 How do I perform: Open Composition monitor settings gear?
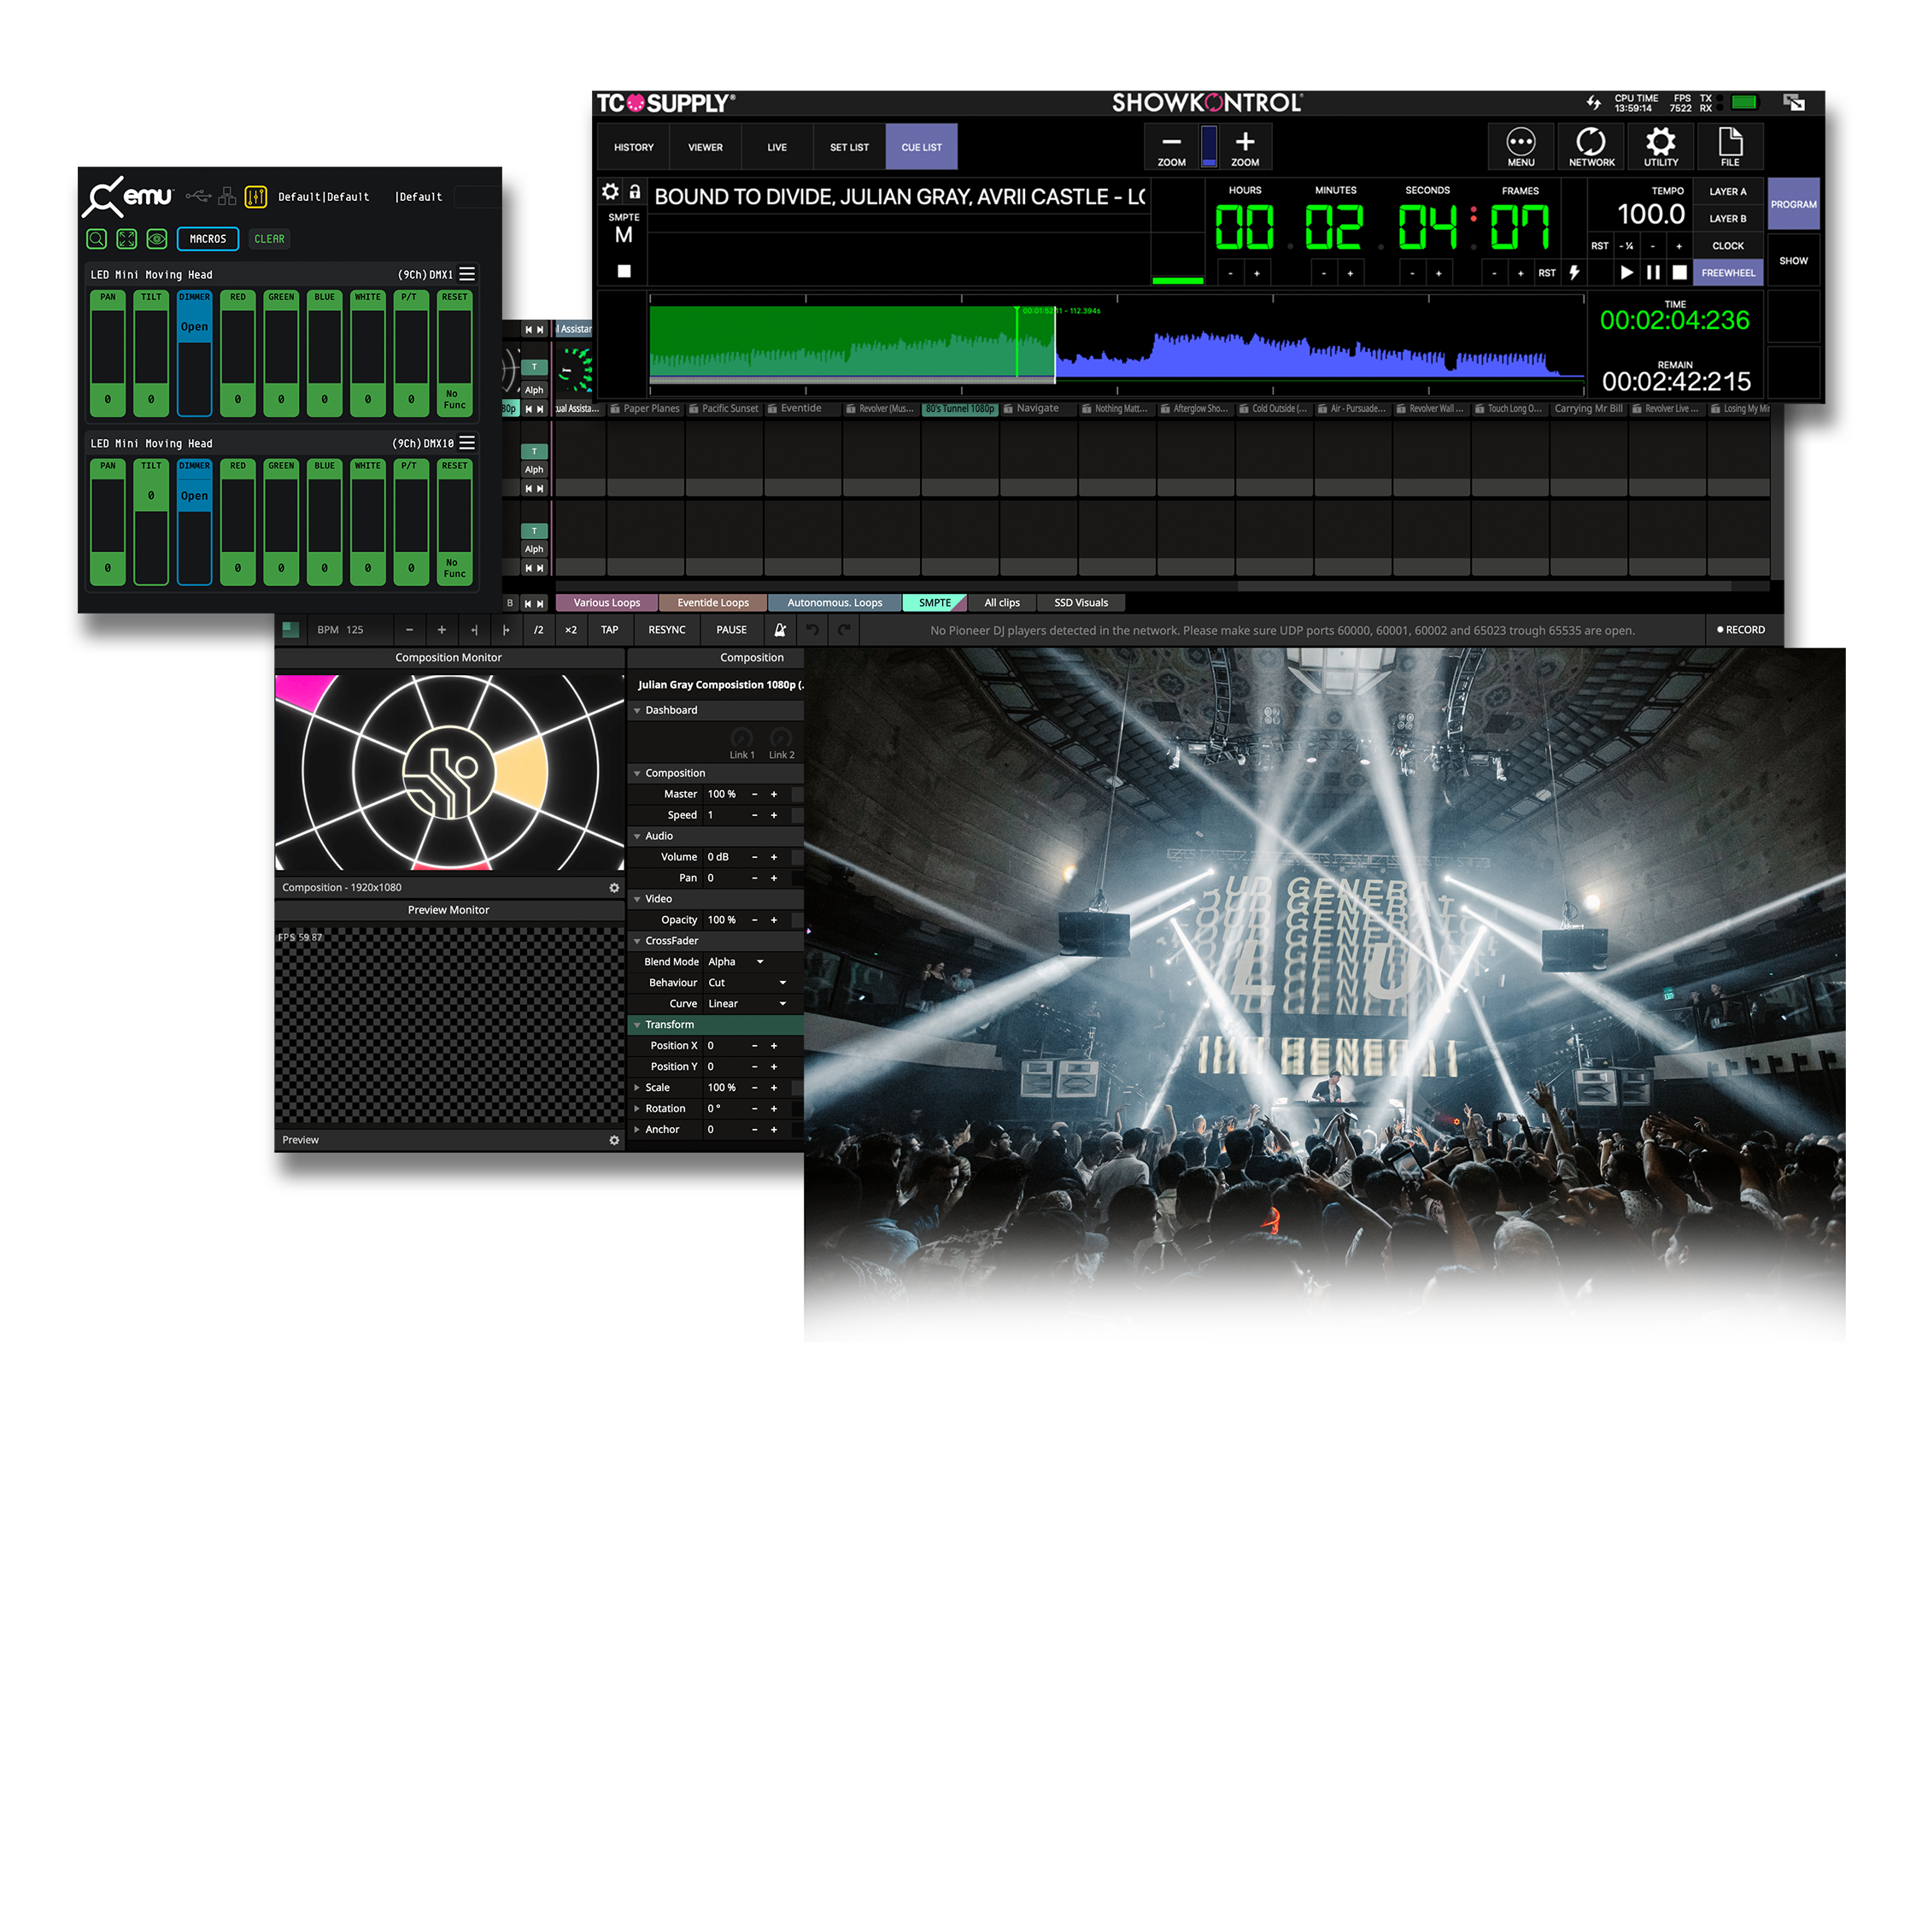coord(615,888)
